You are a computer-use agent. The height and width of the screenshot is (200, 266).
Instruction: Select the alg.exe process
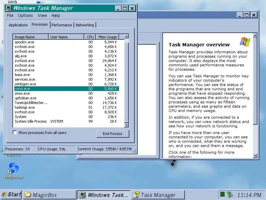click(66, 56)
